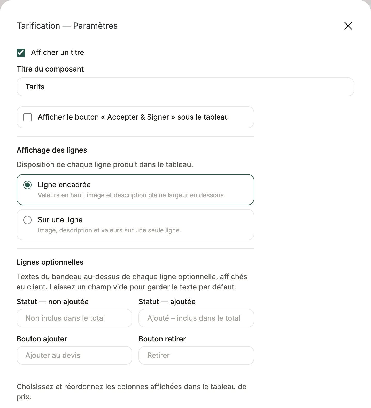This screenshot has width=371, height=408.
Task: Edit the Titre du composant field
Action: pos(185,87)
